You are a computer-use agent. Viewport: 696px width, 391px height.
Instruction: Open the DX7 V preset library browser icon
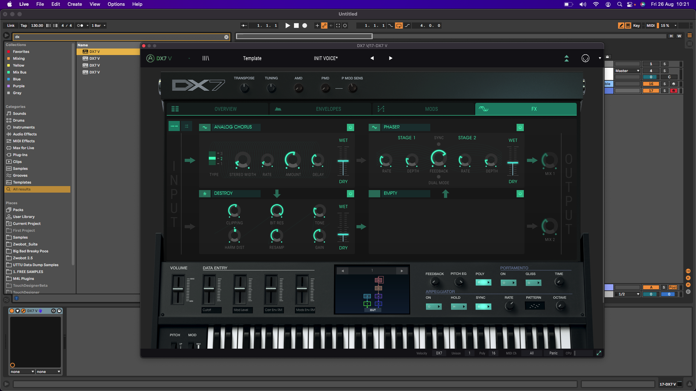click(x=206, y=58)
